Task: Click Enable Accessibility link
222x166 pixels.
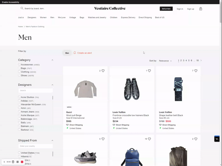Action: (11, 2)
